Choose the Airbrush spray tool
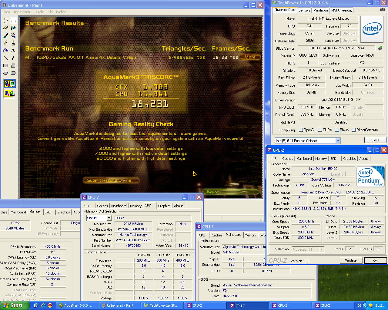This screenshot has height=310, width=388. click(6, 50)
